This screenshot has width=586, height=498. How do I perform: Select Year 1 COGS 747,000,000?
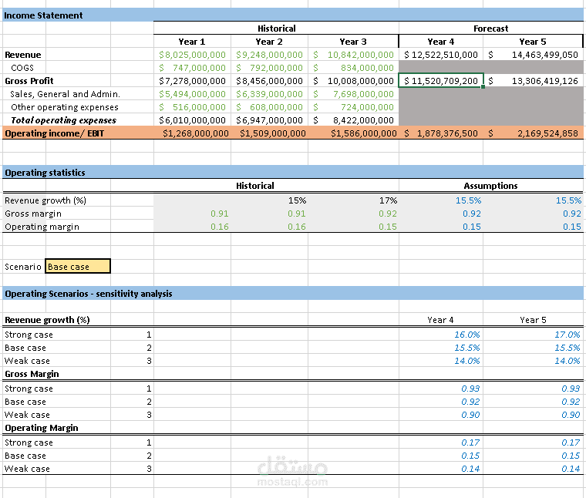pyautogui.click(x=192, y=68)
